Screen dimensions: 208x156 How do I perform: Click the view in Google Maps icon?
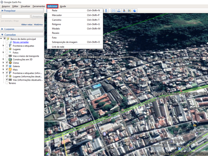(130, 11)
